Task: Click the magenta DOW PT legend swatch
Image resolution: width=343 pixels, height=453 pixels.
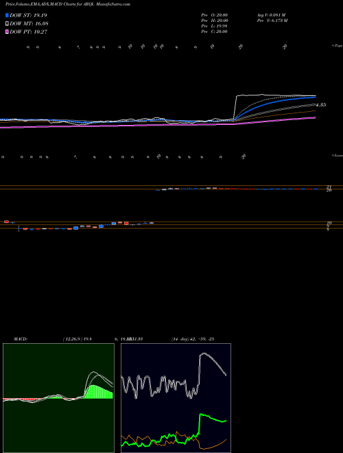Action: 7,32
